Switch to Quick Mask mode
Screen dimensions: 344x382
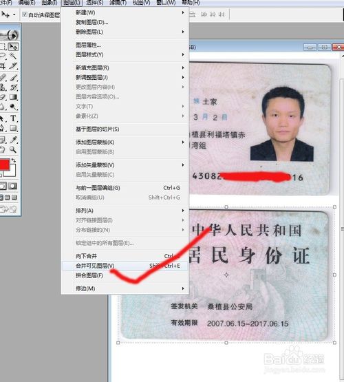click(x=13, y=187)
